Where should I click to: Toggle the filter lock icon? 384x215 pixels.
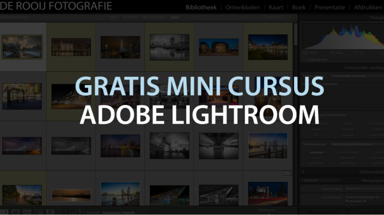pyautogui.click(x=293, y=18)
